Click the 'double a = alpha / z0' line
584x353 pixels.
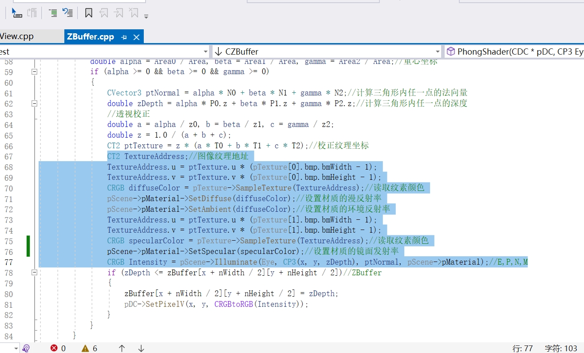pos(220,124)
